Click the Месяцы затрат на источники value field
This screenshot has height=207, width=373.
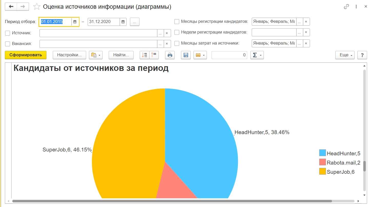coord(274,43)
